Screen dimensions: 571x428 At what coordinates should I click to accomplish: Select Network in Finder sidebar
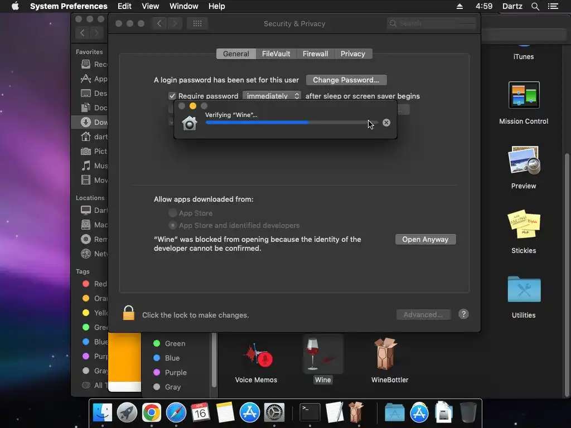94,254
